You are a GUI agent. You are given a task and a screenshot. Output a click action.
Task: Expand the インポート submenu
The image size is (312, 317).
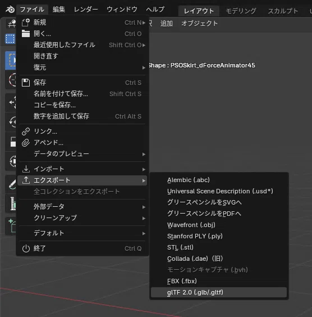click(x=82, y=169)
